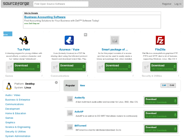Click sf logo beside Vuze download
This screenshot has height=138, width=184.
click(55, 67)
